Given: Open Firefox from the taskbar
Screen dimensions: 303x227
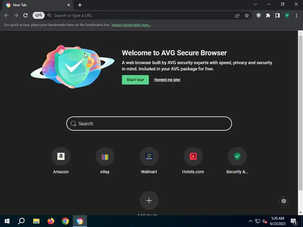Looking at the screenshot, I should point(51,221).
